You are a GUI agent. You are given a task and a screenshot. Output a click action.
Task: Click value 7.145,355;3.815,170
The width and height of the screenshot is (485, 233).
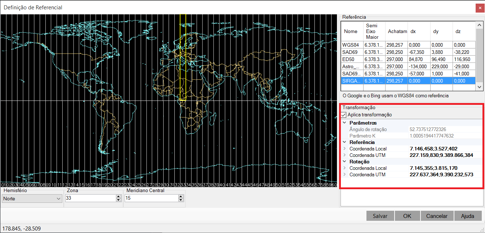pyautogui.click(x=433, y=168)
